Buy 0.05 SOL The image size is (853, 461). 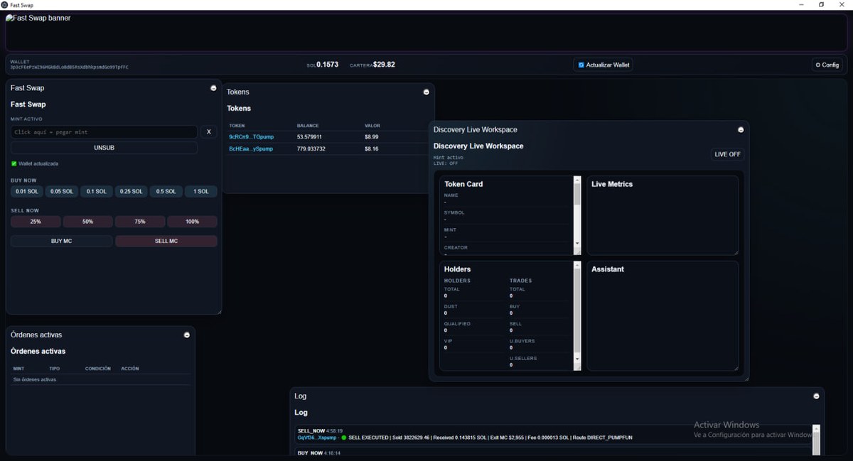click(62, 192)
